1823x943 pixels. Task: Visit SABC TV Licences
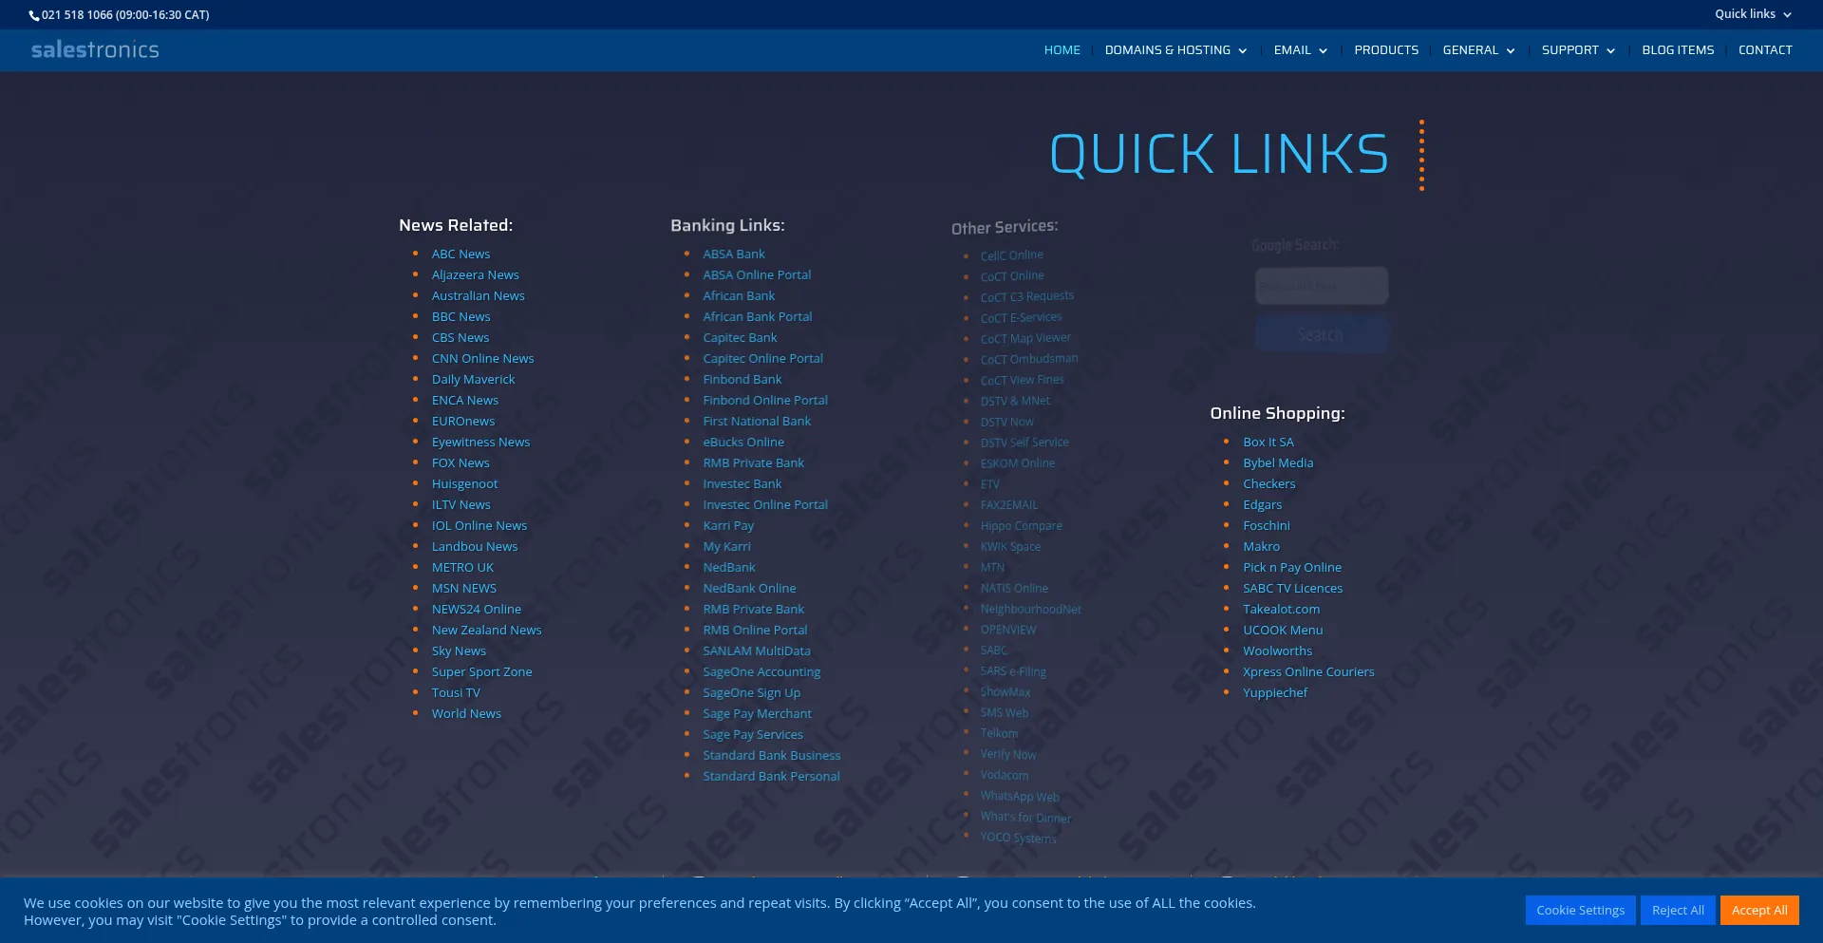pos(1293,589)
